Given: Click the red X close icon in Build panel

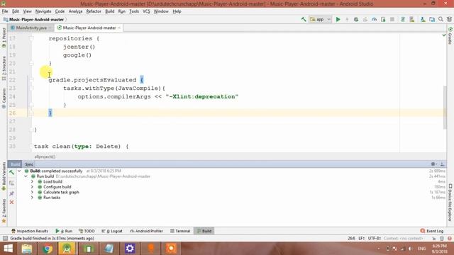Looking at the screenshot, I should point(11,203).
